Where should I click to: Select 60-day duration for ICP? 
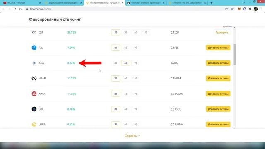[x=135, y=32]
